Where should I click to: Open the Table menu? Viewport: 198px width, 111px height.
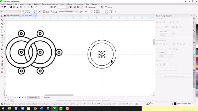pyautogui.click(x=69, y=4)
